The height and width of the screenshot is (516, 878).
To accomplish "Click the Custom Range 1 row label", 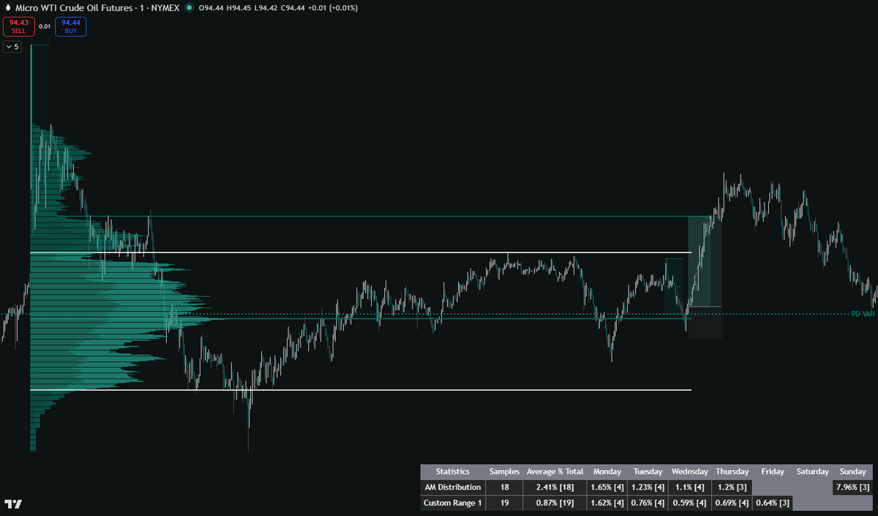I will pyautogui.click(x=452, y=503).
